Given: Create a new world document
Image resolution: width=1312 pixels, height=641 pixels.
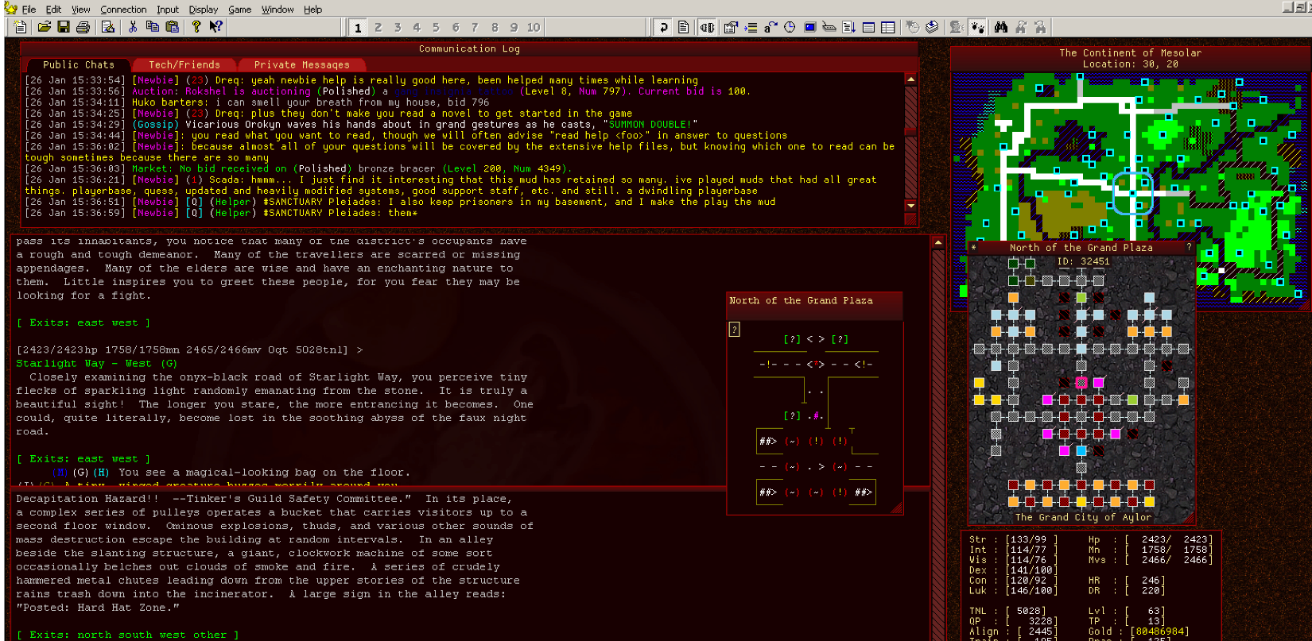Looking at the screenshot, I should pos(21,27).
